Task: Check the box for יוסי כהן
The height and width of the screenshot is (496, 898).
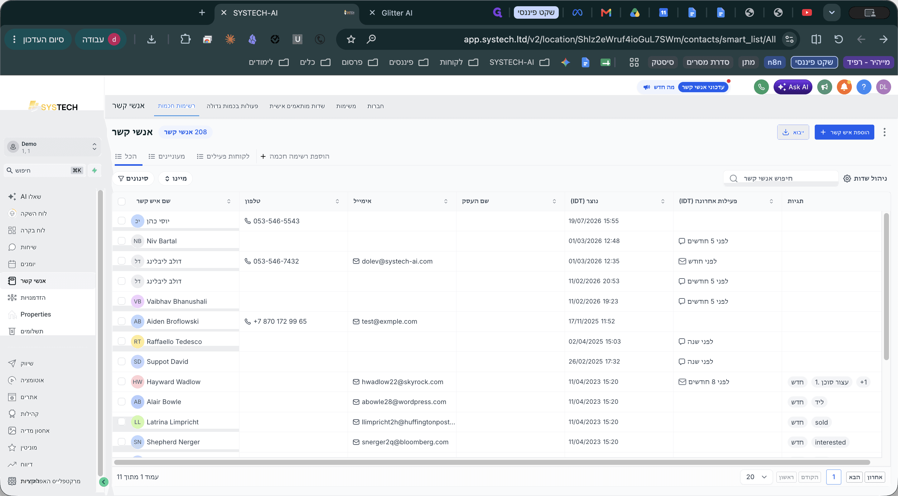Action: 121,221
